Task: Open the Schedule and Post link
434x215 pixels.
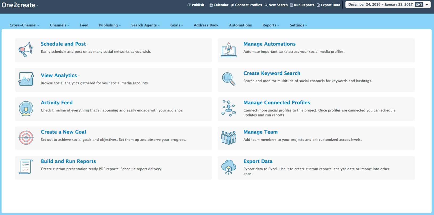Action: point(63,44)
